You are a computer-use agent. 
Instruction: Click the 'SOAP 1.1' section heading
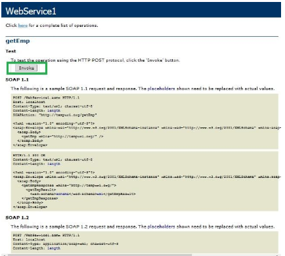(x=17, y=79)
